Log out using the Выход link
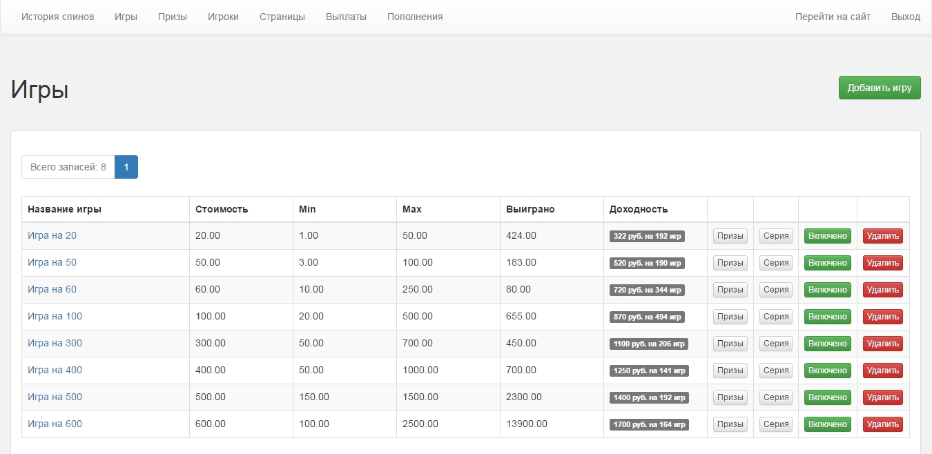This screenshot has height=454, width=932. point(905,17)
